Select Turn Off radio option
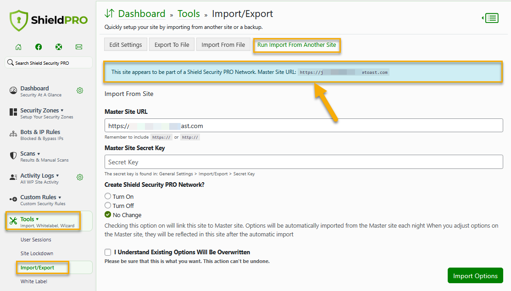 point(108,205)
